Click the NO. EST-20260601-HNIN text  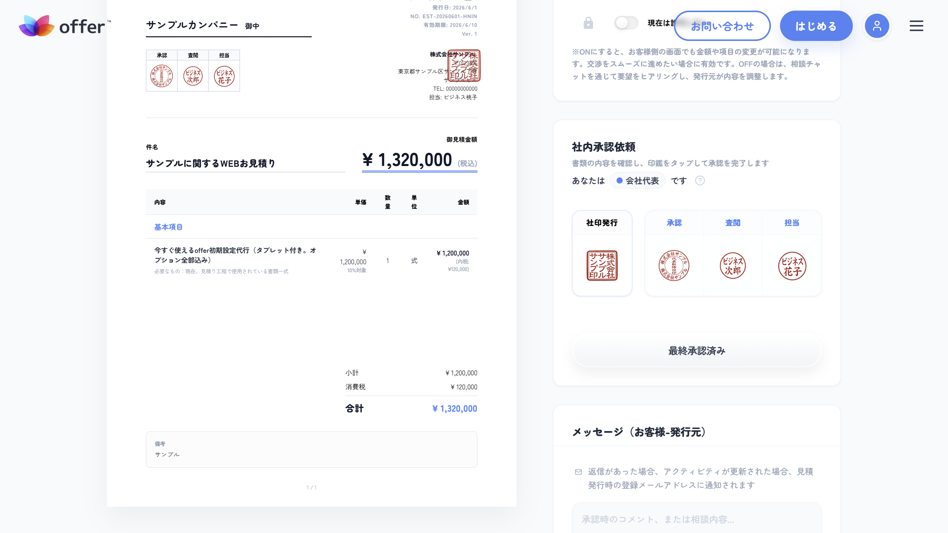pos(443,16)
